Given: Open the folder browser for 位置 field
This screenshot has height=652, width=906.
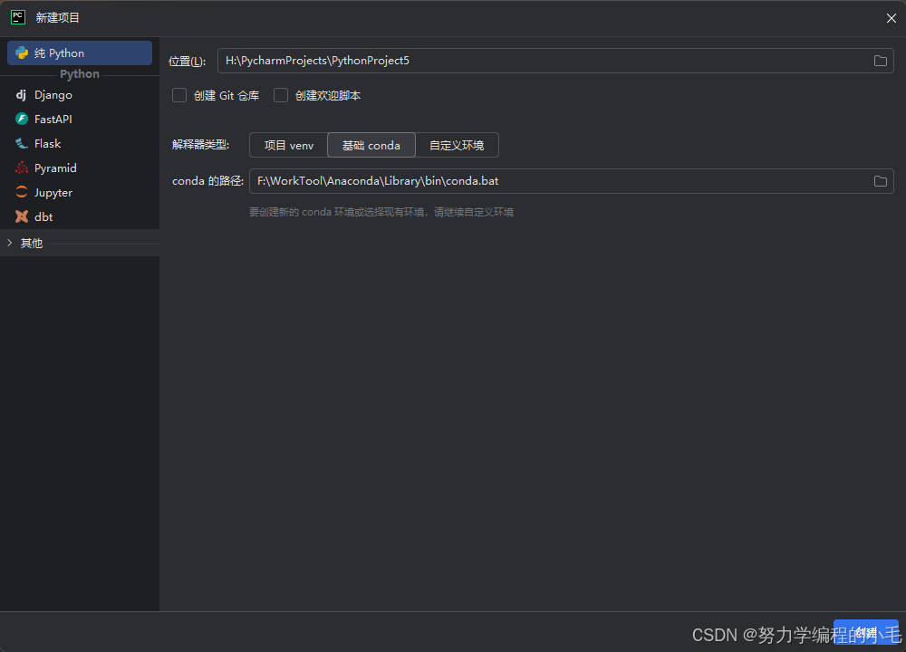Looking at the screenshot, I should pos(879,61).
